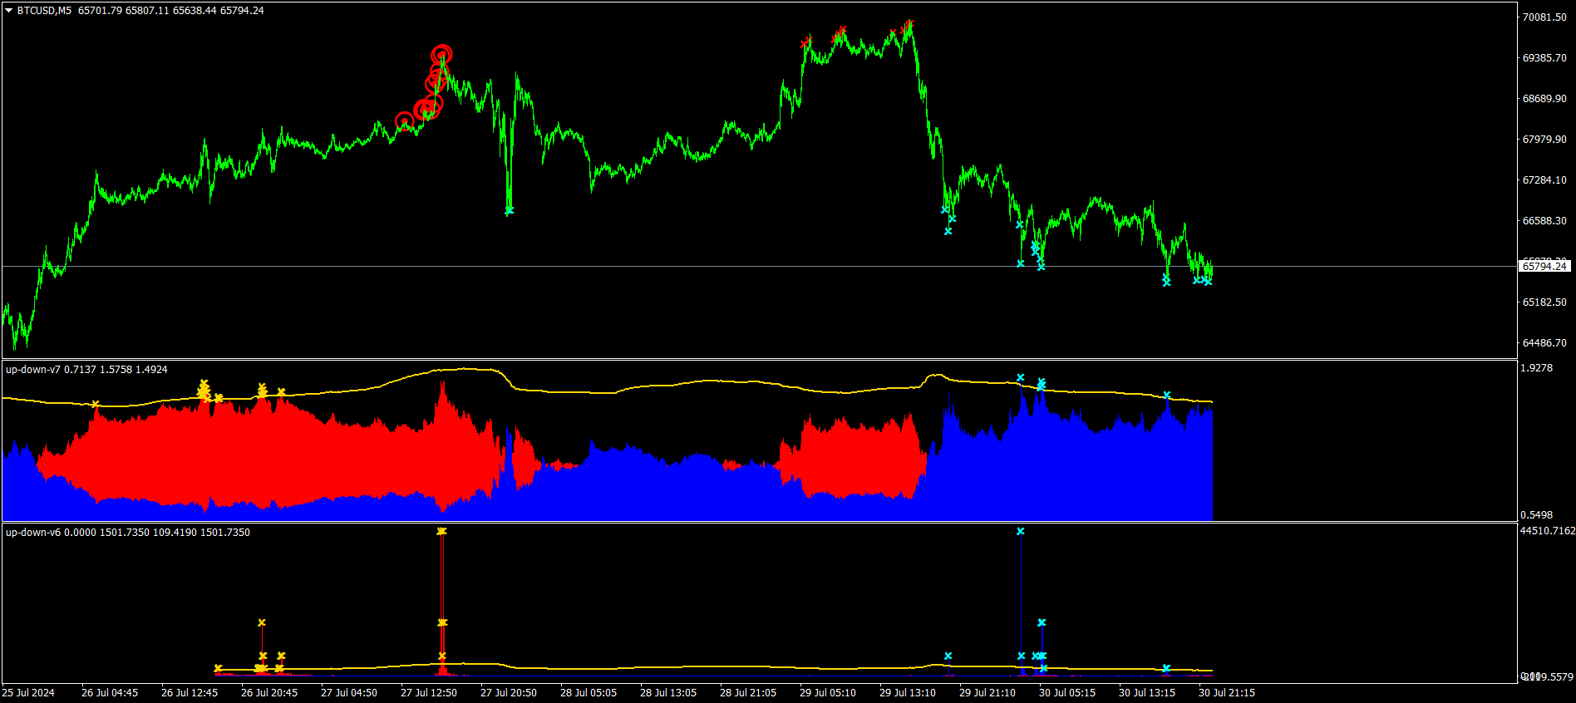Click the 68689.90 price scale label
The width and height of the screenshot is (1576, 703).
(1544, 99)
